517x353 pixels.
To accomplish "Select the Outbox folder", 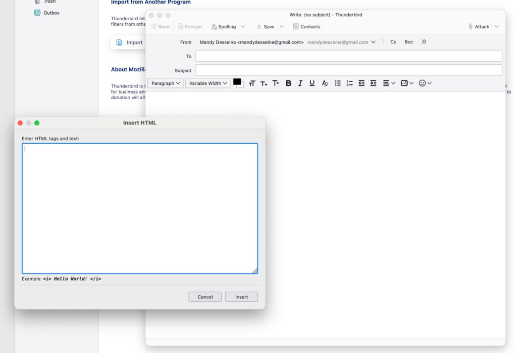I will 47,13.
